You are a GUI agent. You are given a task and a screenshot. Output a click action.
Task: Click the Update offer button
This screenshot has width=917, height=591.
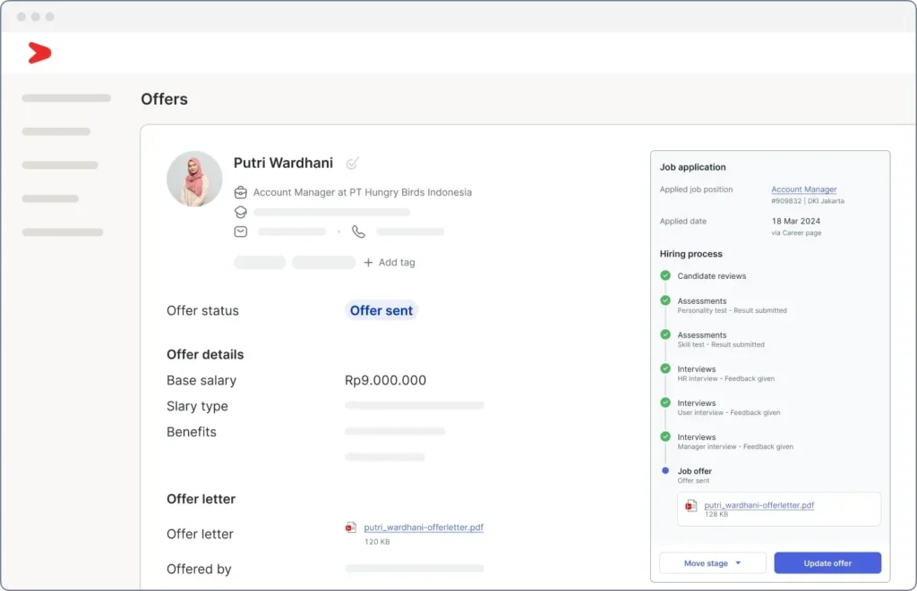click(827, 563)
